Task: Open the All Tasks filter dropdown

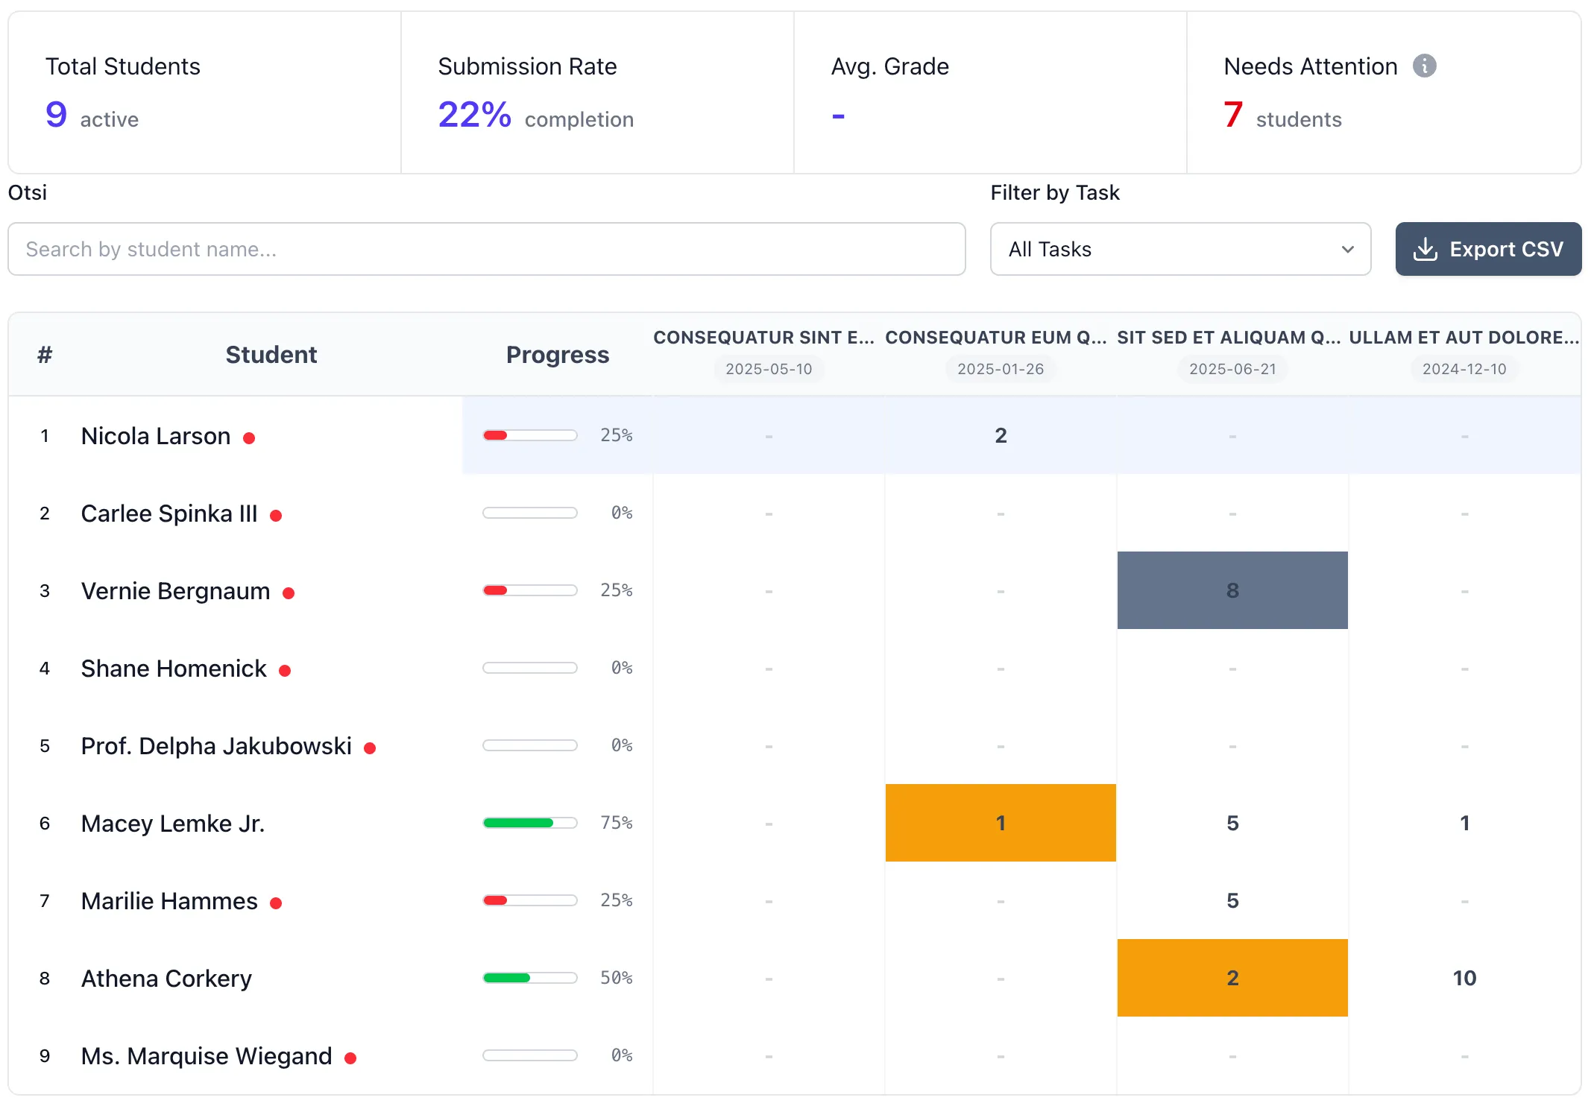Action: point(1180,249)
